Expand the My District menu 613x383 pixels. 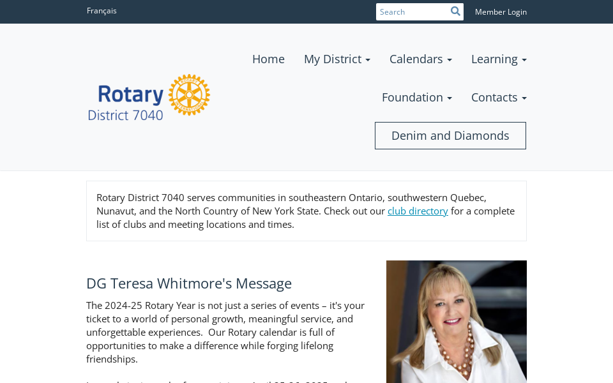(x=337, y=59)
